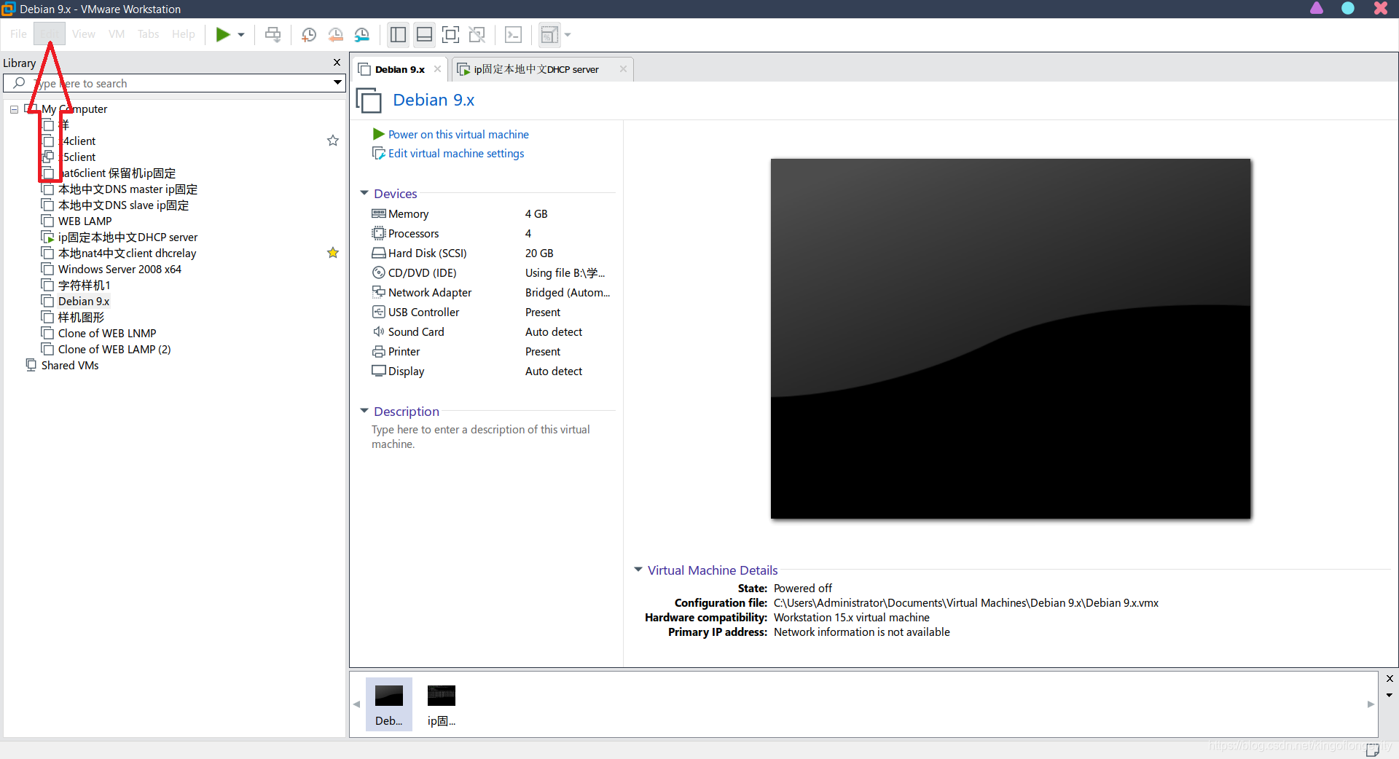
Task: Toggle the thumbnail bar toolbar icon
Action: pyautogui.click(x=424, y=34)
